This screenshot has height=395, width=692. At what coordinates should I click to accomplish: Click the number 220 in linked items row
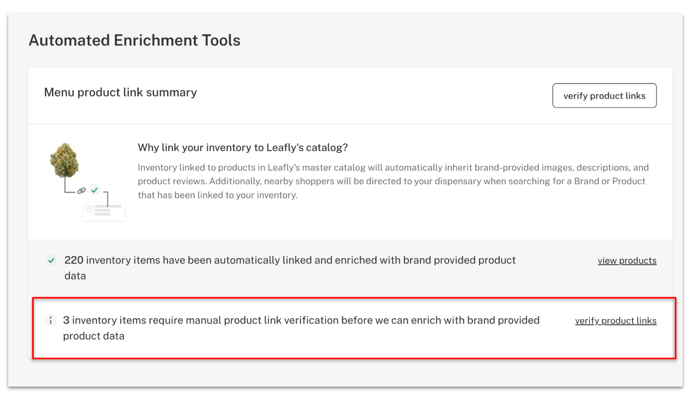74,260
